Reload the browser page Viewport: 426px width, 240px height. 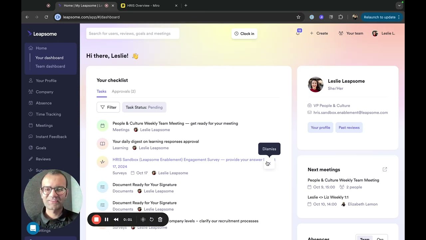click(46, 17)
